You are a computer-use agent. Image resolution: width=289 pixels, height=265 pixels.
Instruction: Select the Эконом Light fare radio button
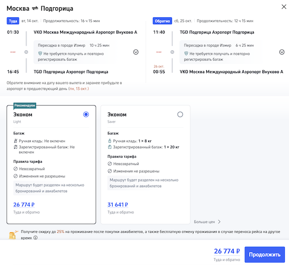86,114
